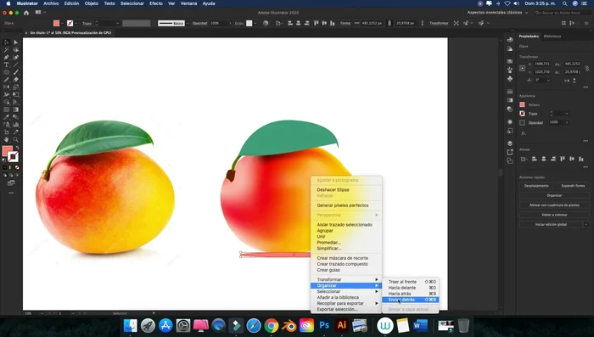The width and height of the screenshot is (594, 337).
Task: Click the Adobe Stock search field
Action: click(x=563, y=13)
